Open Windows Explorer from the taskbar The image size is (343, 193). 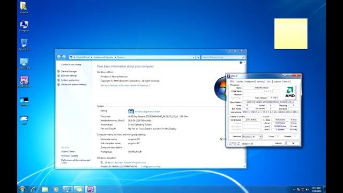45,189
